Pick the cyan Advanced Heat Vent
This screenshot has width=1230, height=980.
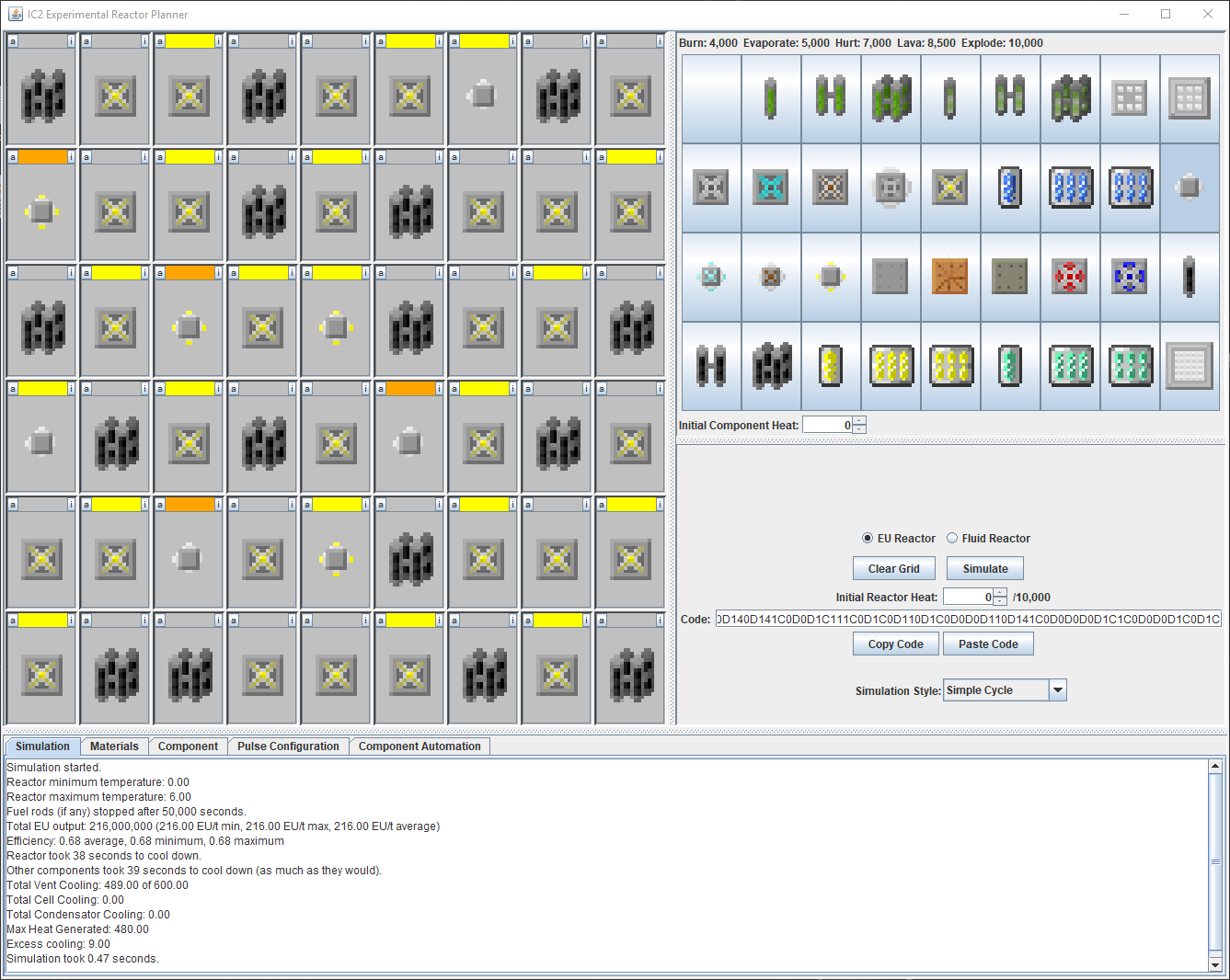[771, 188]
